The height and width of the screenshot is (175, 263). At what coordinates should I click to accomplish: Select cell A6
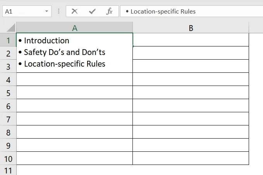click(x=75, y=105)
